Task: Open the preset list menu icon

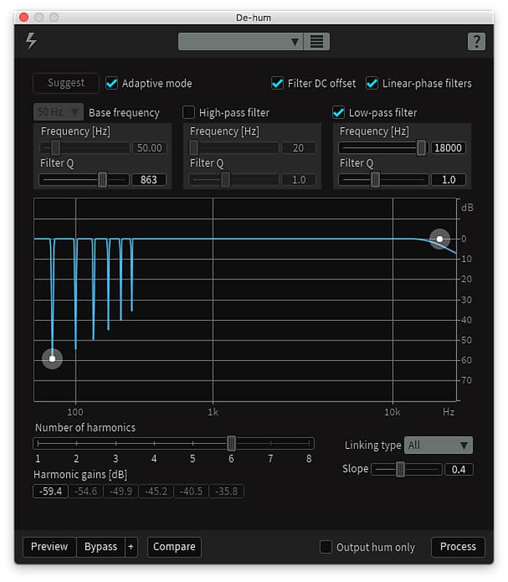Action: click(317, 41)
